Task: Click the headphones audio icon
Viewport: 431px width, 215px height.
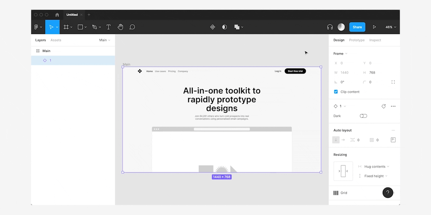Action: click(x=330, y=27)
